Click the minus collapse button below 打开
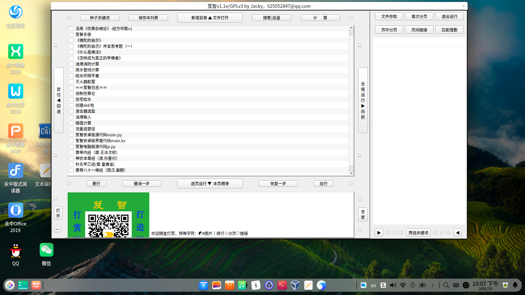525x295 pixels. tap(57, 229)
